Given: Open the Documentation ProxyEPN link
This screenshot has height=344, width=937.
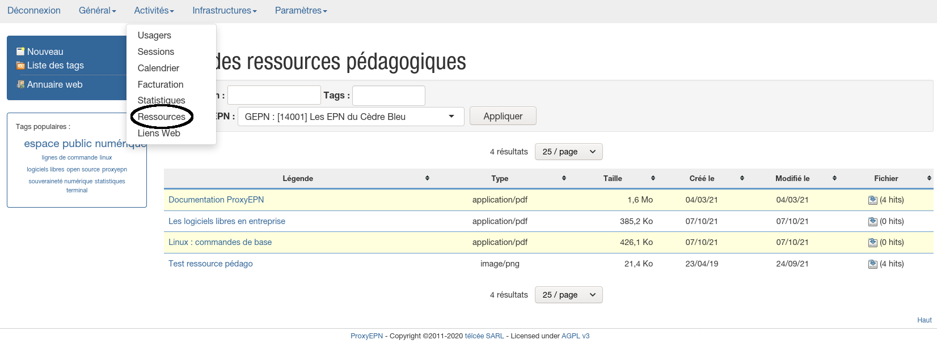Looking at the screenshot, I should (216, 200).
